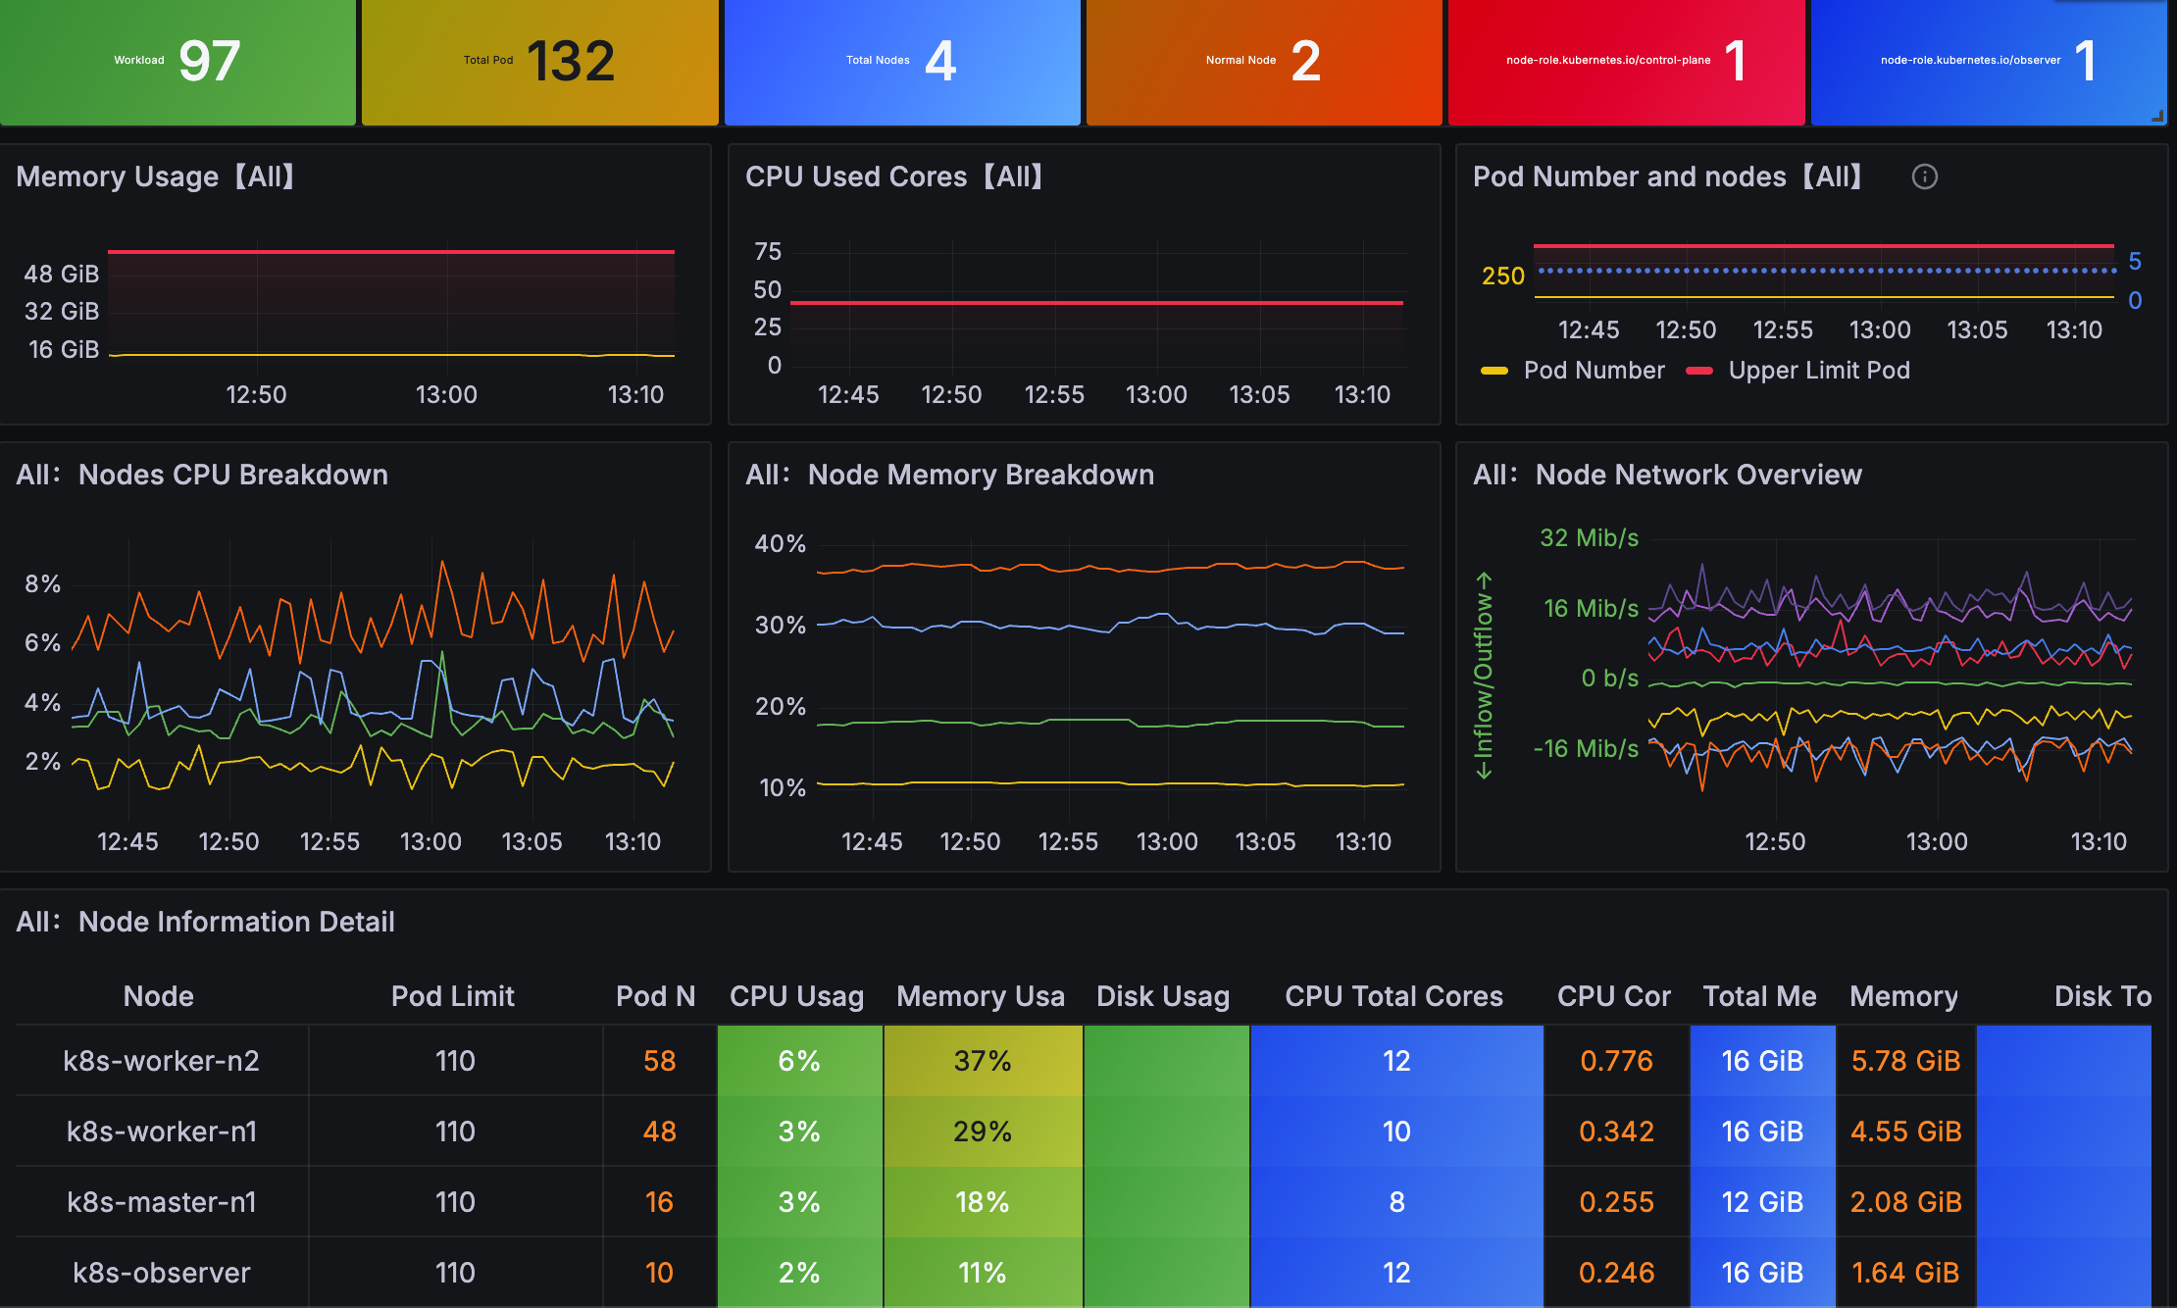
Task: Open the CPU Used Cores panel title menu
Action: 893,176
